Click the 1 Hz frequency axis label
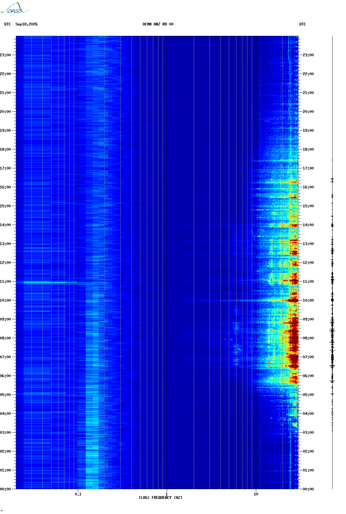The width and height of the screenshot is (346, 514). [x=167, y=494]
